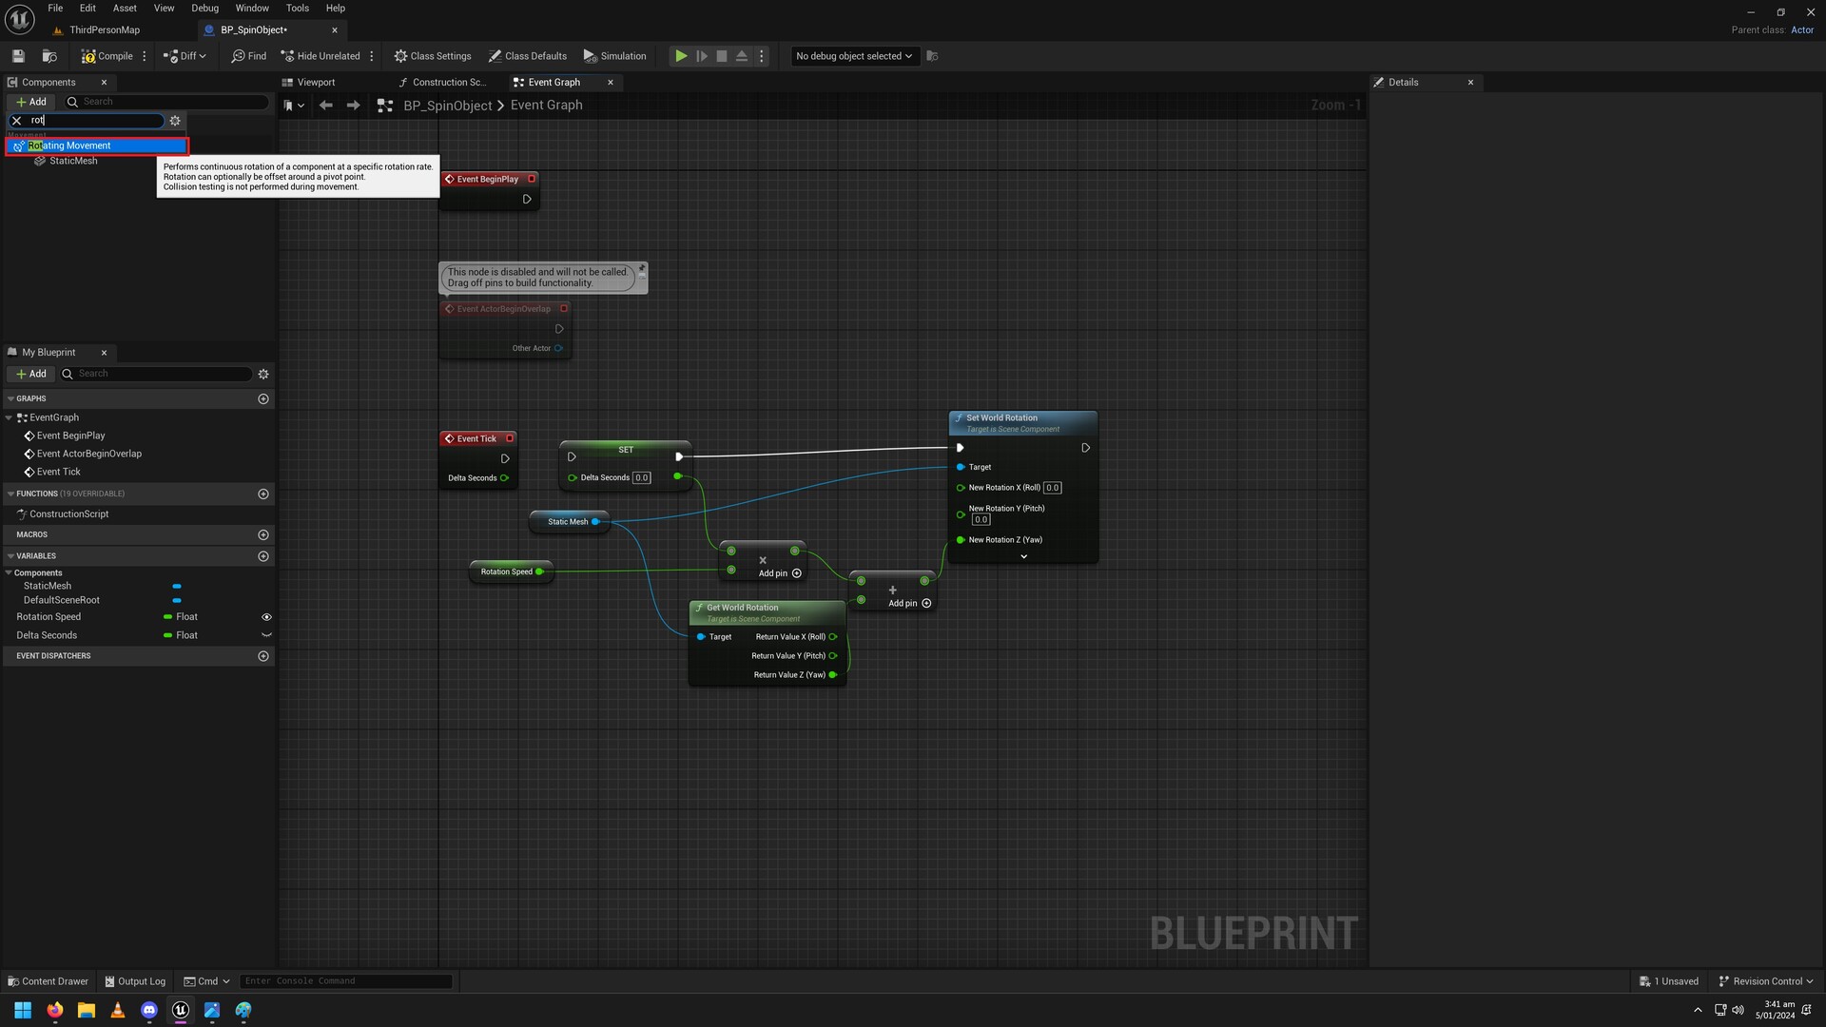
Task: Open Find in blueprint search
Action: (x=248, y=56)
